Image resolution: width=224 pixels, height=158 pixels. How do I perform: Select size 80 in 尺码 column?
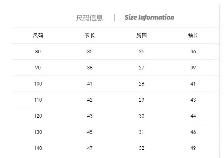(x=38, y=52)
